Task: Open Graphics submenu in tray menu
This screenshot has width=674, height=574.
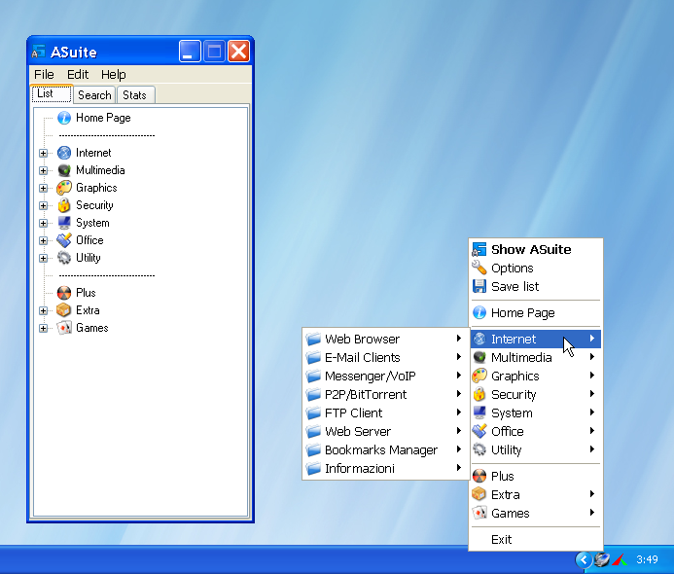Action: pyautogui.click(x=536, y=376)
